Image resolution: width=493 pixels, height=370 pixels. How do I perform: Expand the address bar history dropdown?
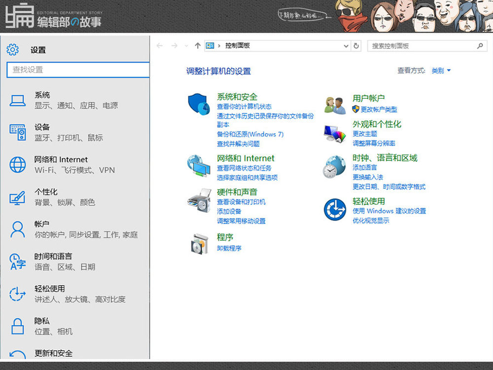tap(346, 46)
